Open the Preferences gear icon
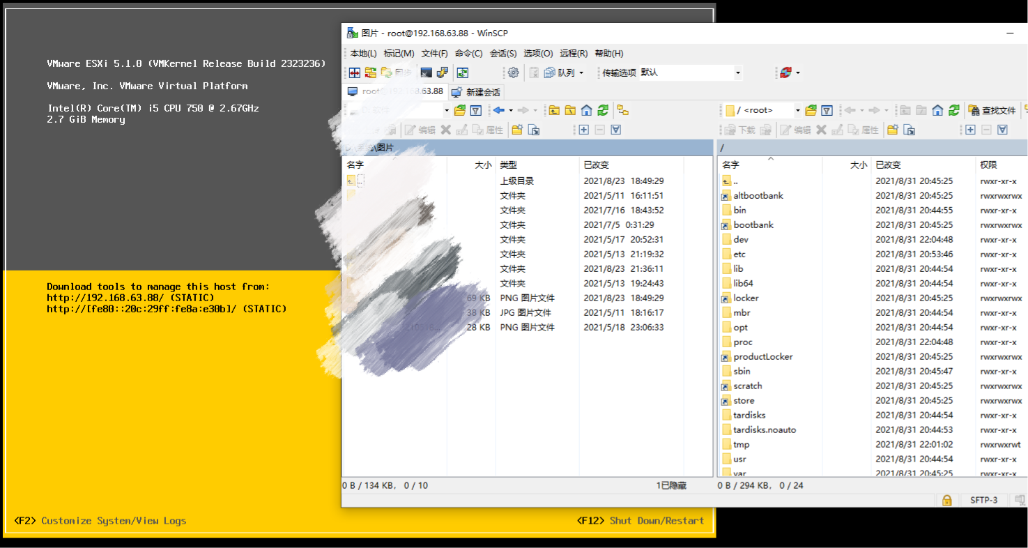1028x548 pixels. [x=513, y=73]
